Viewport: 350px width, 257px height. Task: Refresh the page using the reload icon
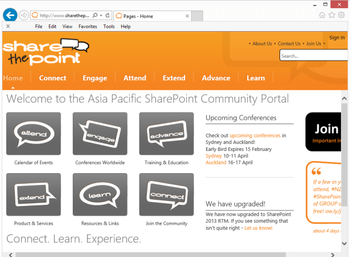[x=107, y=16]
